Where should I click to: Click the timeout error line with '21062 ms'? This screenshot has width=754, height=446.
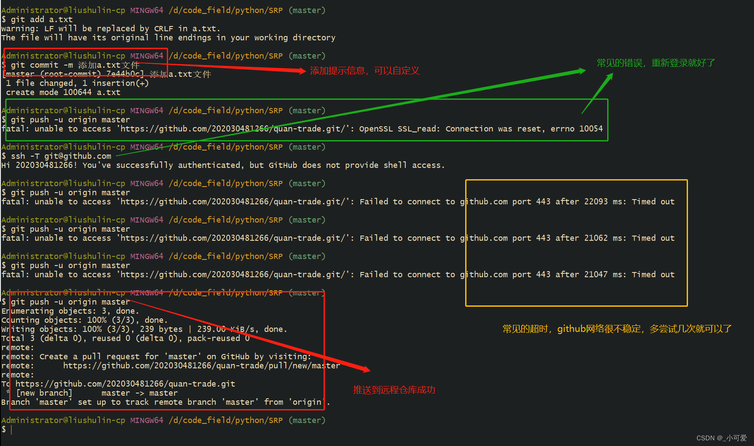point(338,238)
